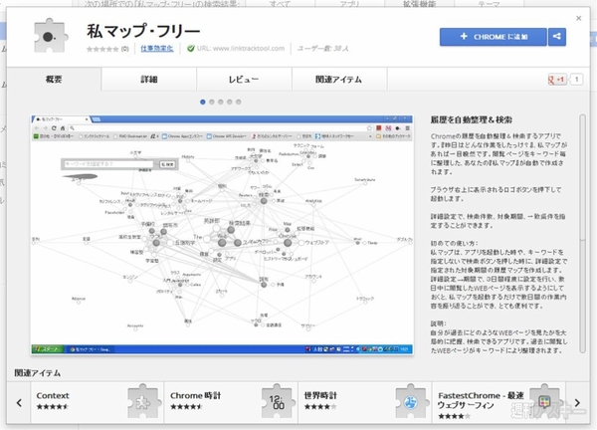Open the 世界時計 related item
Viewport: 597px width, 430px height.
[365, 402]
